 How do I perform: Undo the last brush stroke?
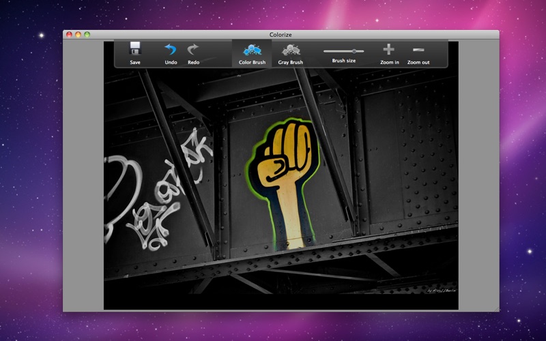coord(171,49)
